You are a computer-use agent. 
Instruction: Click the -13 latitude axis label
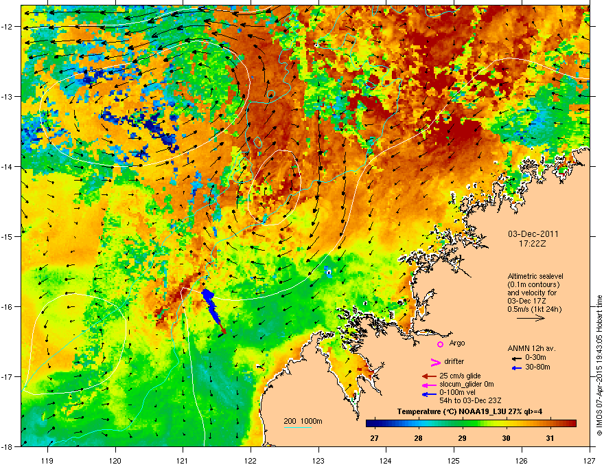tap(8, 97)
